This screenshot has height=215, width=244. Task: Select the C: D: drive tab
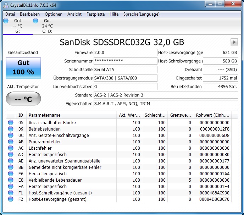[47, 26]
